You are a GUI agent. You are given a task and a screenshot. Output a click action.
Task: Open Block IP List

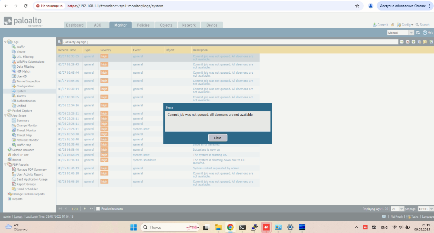click(20, 155)
